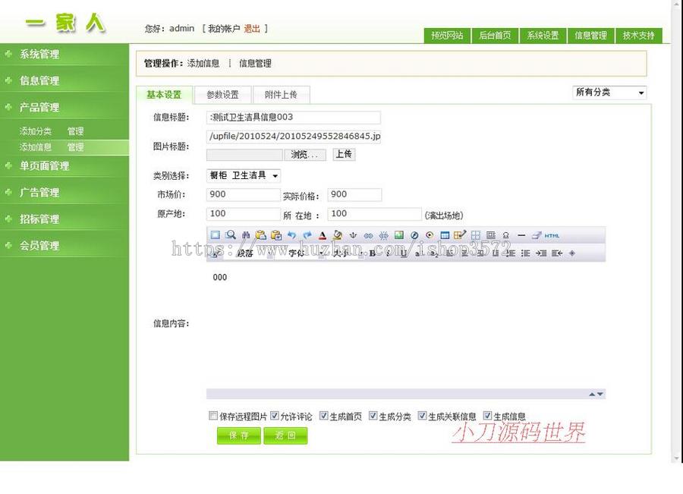Click the 保存 save button
Viewport: 683px width, 494px height.
[238, 436]
